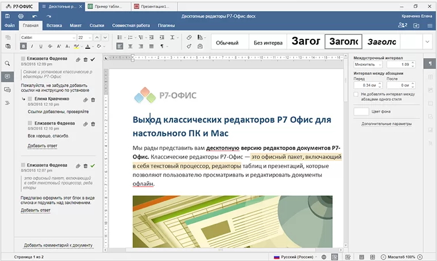The height and width of the screenshot is (261, 437).
Task: Click the fit to width status icon
Action: (x=372, y=257)
